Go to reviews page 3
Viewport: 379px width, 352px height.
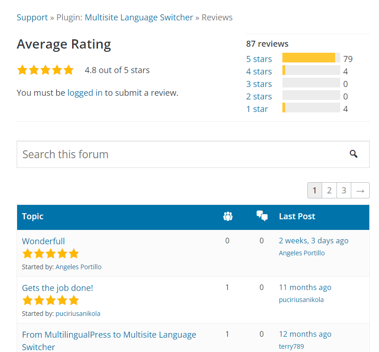pos(344,191)
